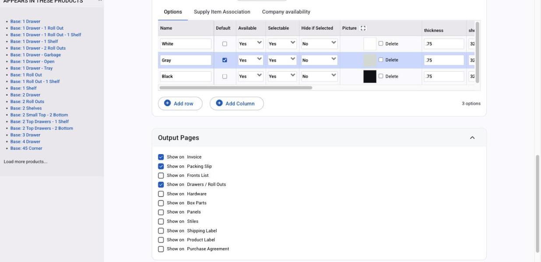The image size is (541, 262).
Task: Open product Base: 45 Corner
Action: tap(26, 148)
